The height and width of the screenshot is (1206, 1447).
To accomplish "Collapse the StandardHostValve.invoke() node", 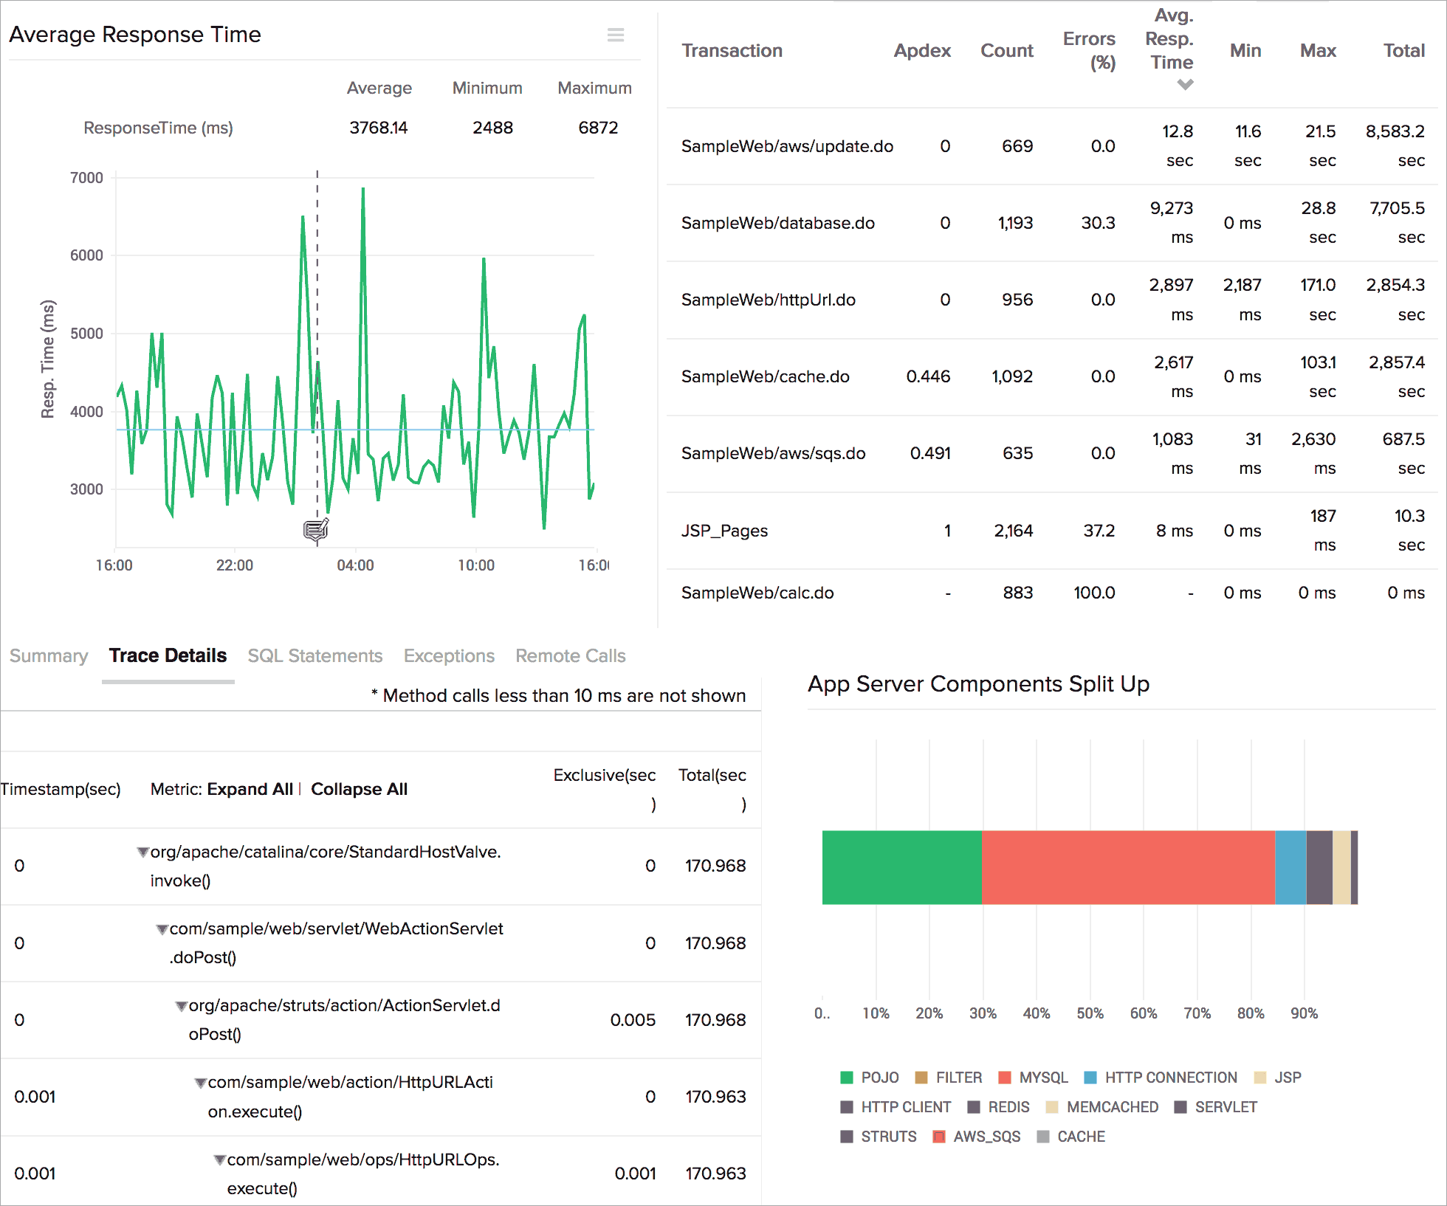I will pos(142,852).
